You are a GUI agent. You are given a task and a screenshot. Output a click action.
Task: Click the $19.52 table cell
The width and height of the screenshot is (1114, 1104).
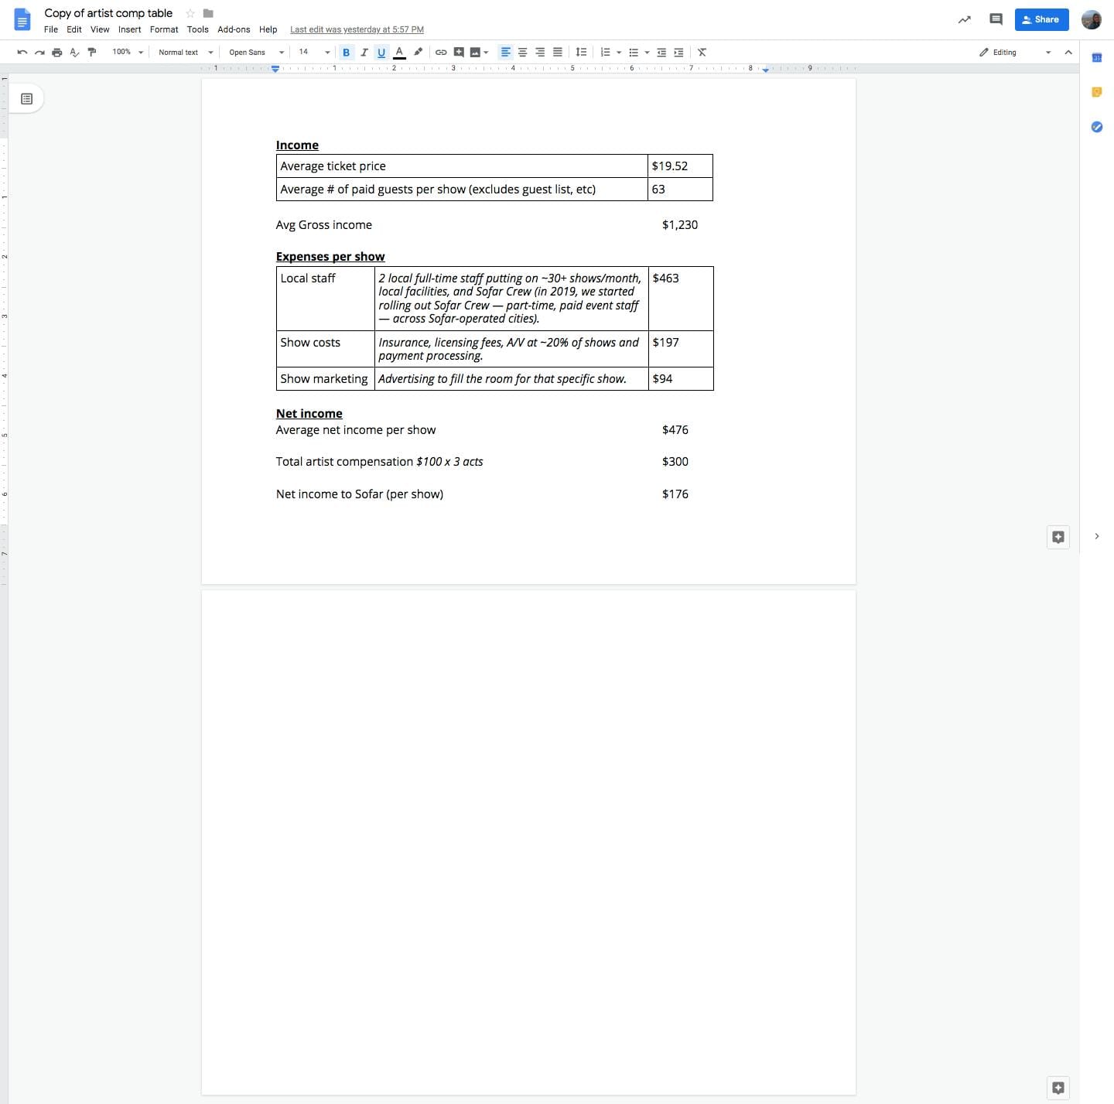pos(680,166)
